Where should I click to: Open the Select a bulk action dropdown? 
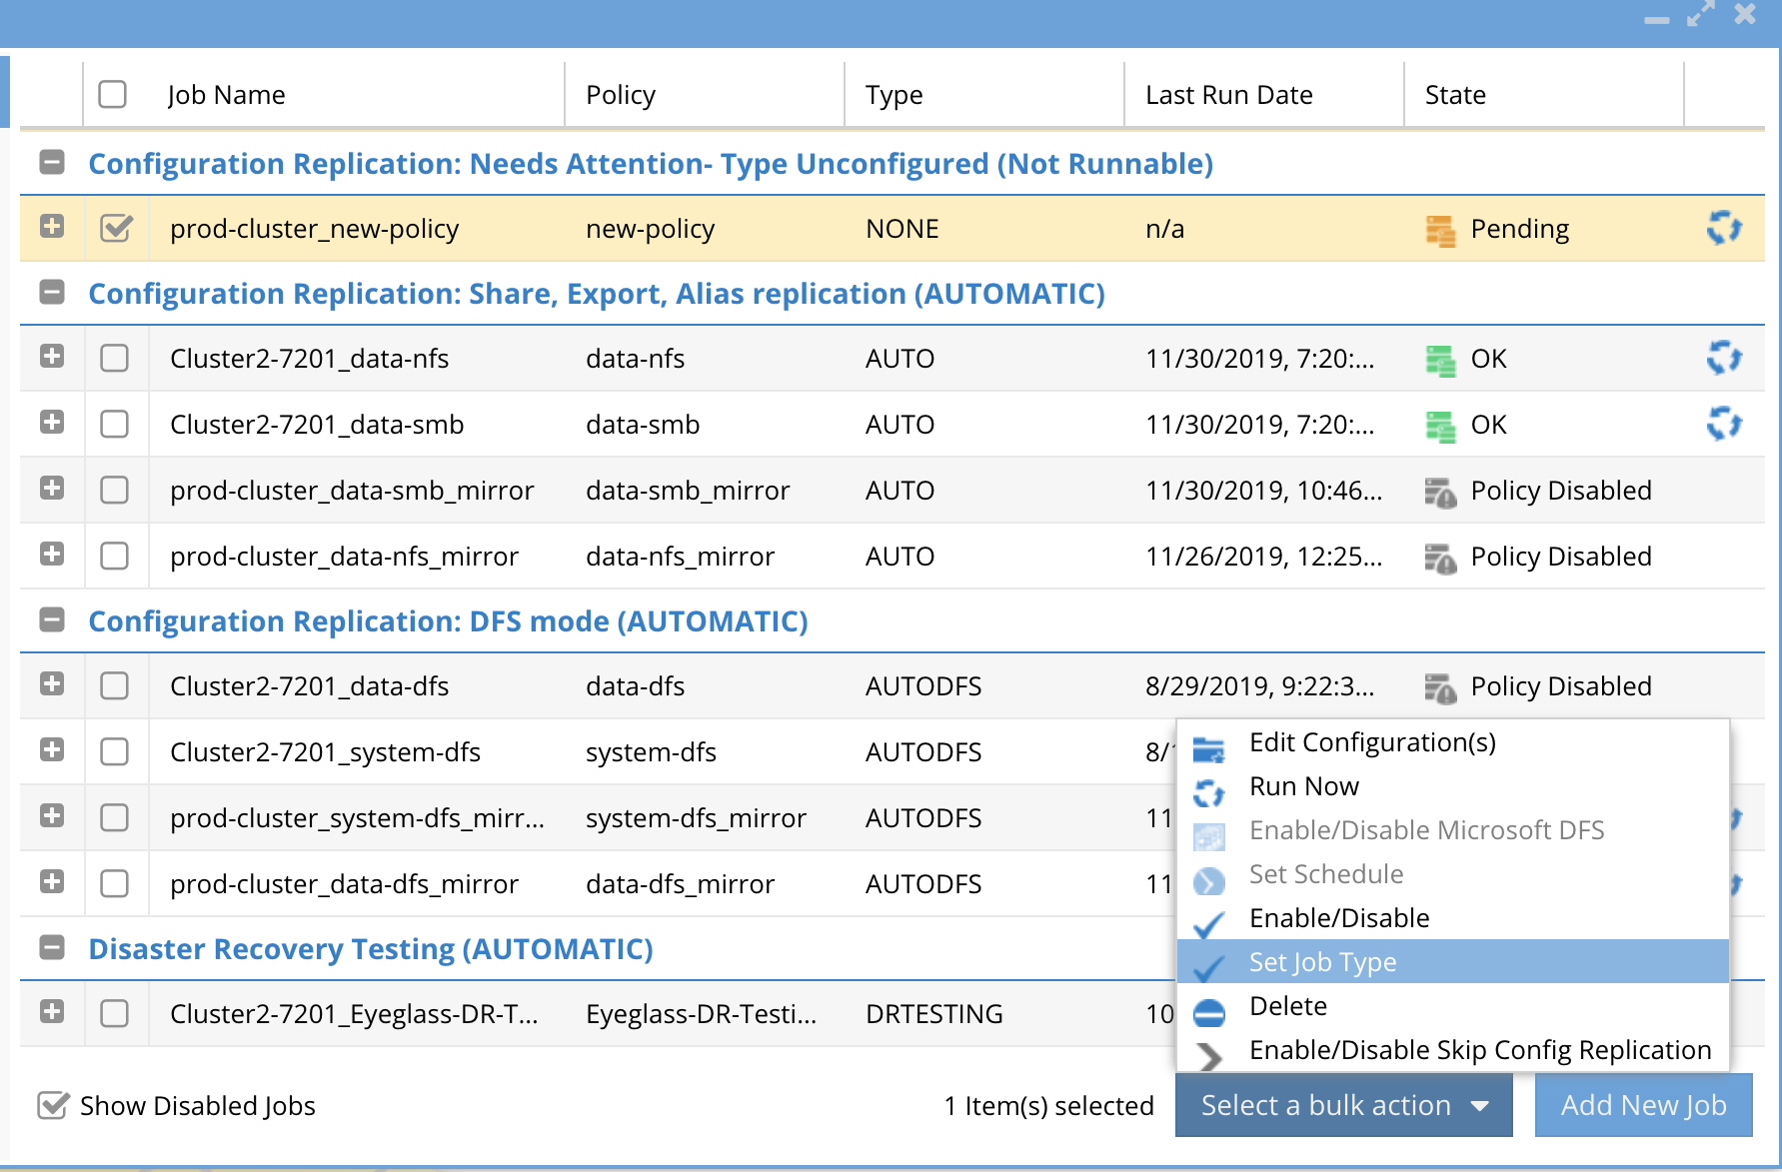(x=1343, y=1105)
